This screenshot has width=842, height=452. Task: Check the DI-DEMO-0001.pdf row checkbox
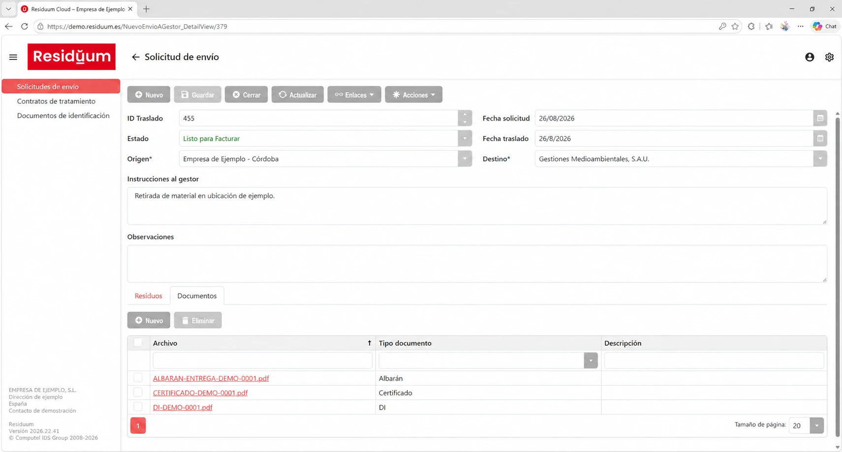(x=138, y=407)
